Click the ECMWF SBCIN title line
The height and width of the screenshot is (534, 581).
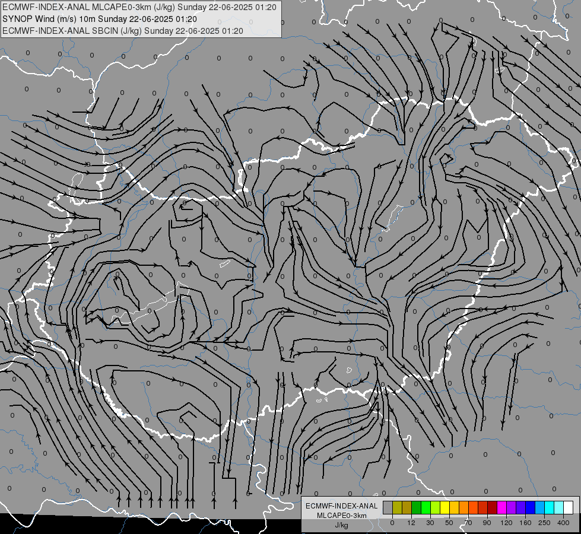pos(123,31)
